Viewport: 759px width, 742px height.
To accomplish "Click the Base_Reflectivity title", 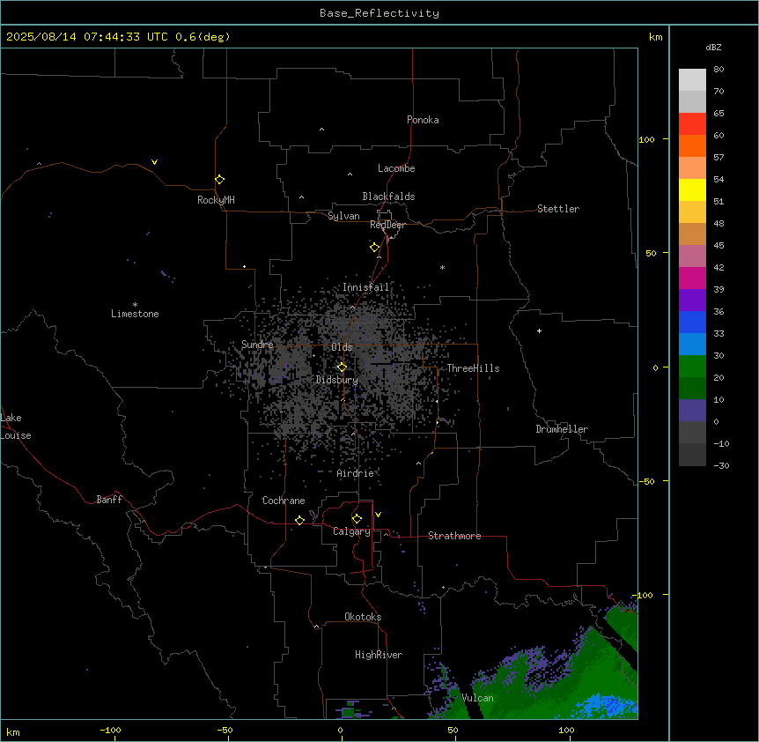I will pos(379,13).
